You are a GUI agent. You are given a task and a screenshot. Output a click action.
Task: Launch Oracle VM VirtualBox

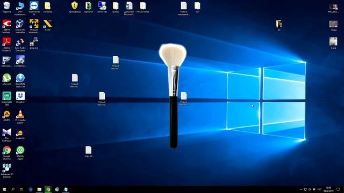[20, 26]
